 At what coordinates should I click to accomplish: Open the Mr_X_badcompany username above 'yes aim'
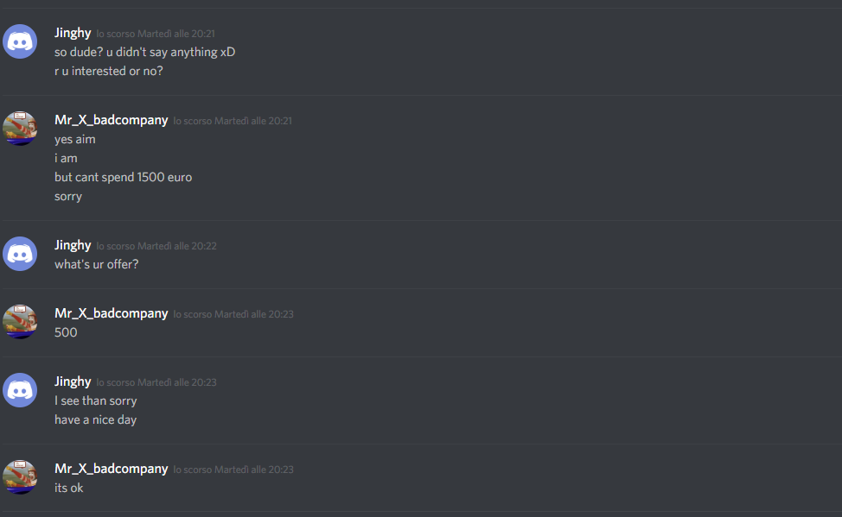coord(112,120)
